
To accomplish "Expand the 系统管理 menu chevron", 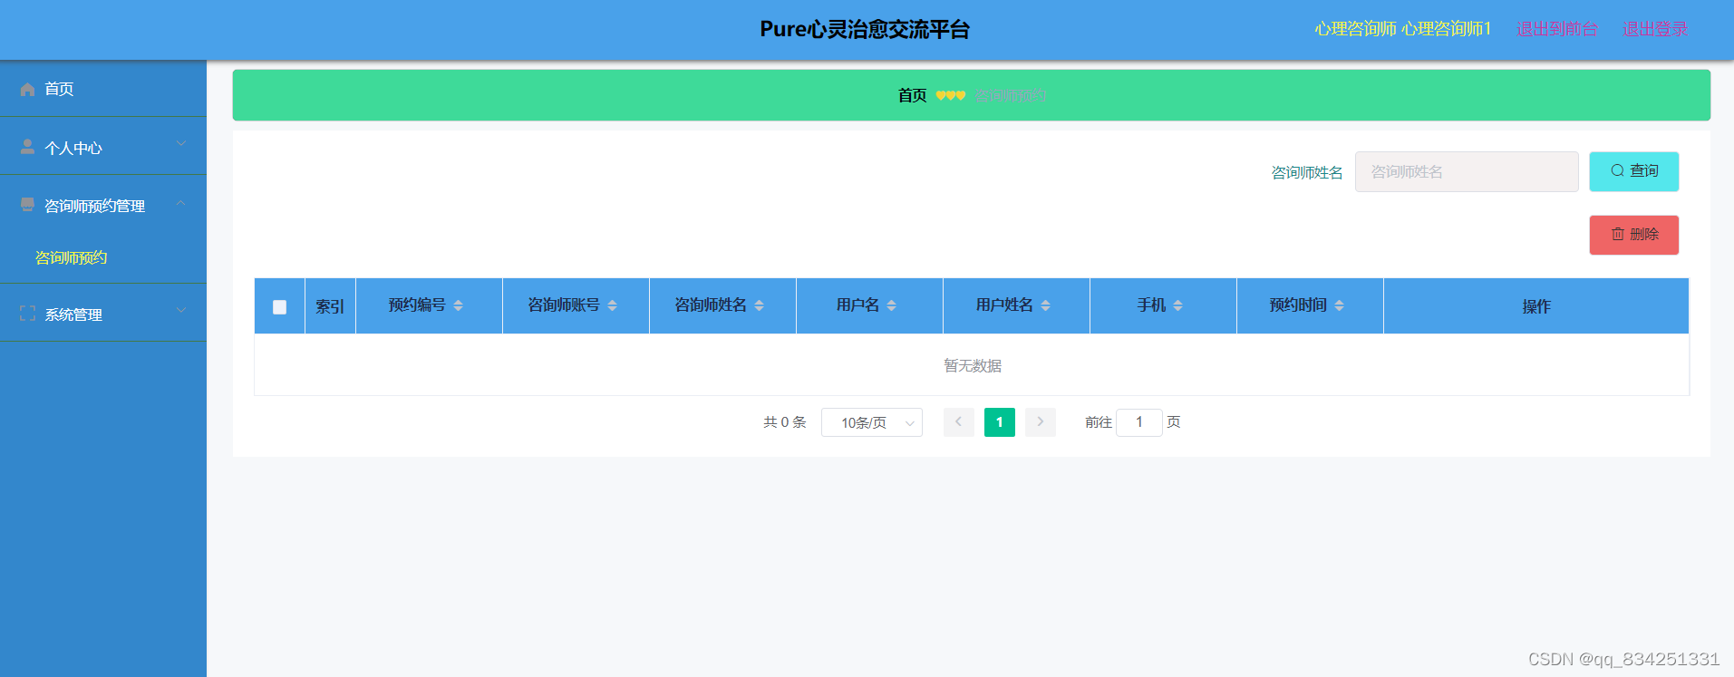I will [x=181, y=310].
